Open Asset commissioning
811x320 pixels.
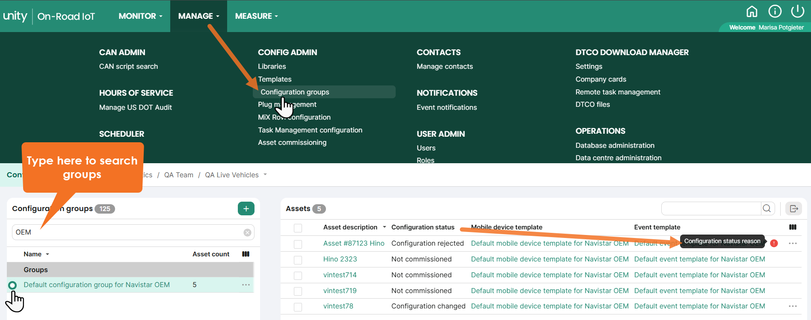292,142
